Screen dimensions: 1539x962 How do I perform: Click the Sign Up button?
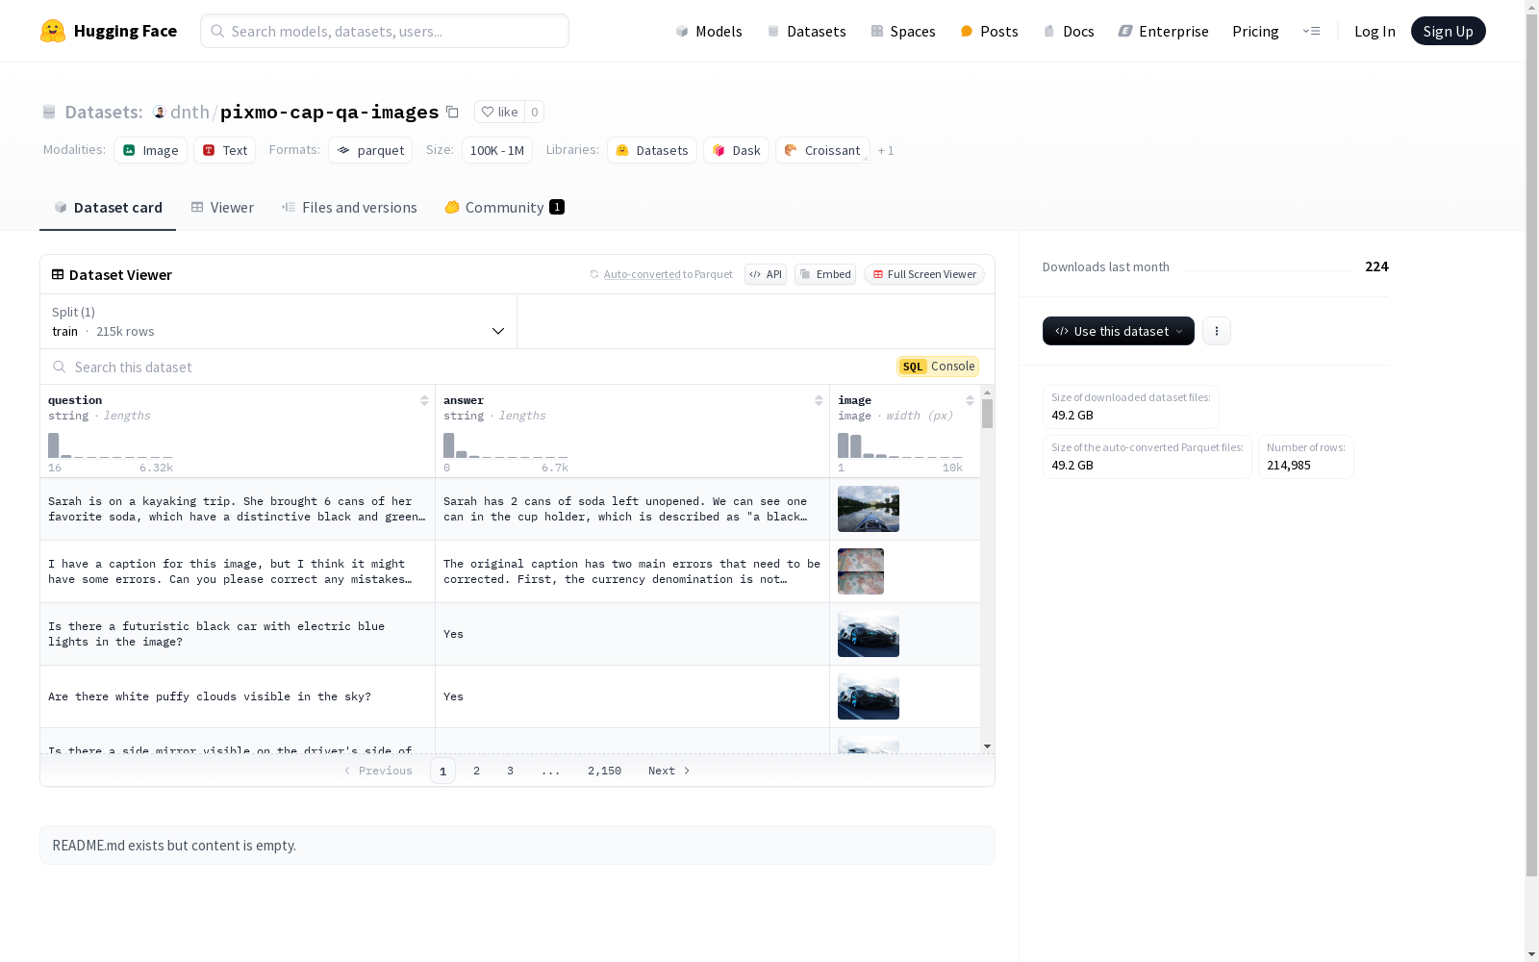coord(1448,31)
